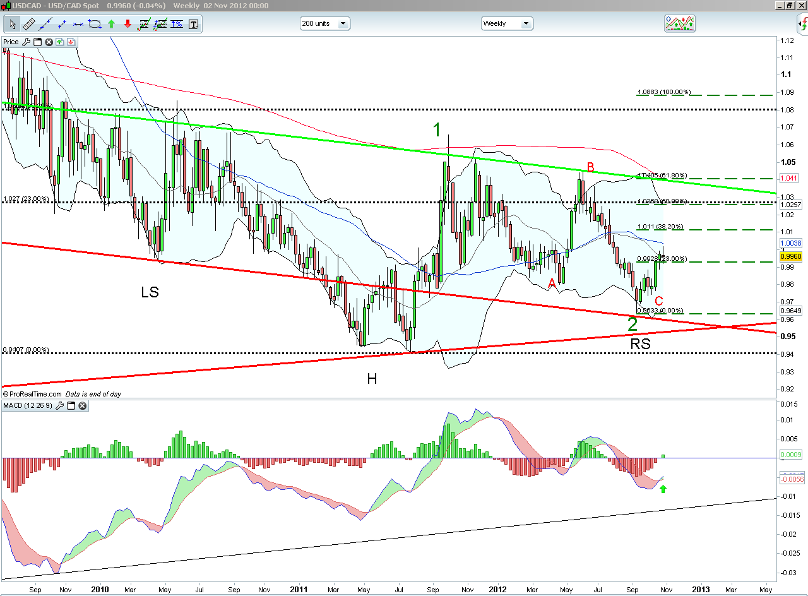Select the 0.9633 (0.00%) Fibonacci label
Image resolution: width=808 pixels, height=596 pixels.
pyautogui.click(x=661, y=311)
